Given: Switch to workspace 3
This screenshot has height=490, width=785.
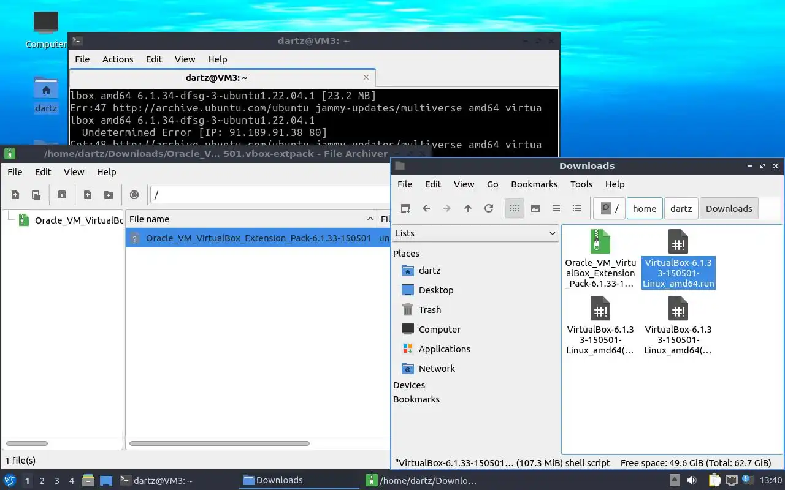Looking at the screenshot, I should (56, 481).
